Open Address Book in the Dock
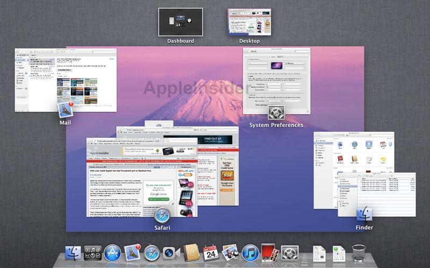 pos(191,252)
